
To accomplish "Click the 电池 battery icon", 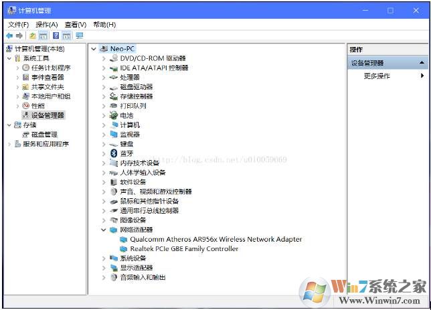I will point(114,115).
